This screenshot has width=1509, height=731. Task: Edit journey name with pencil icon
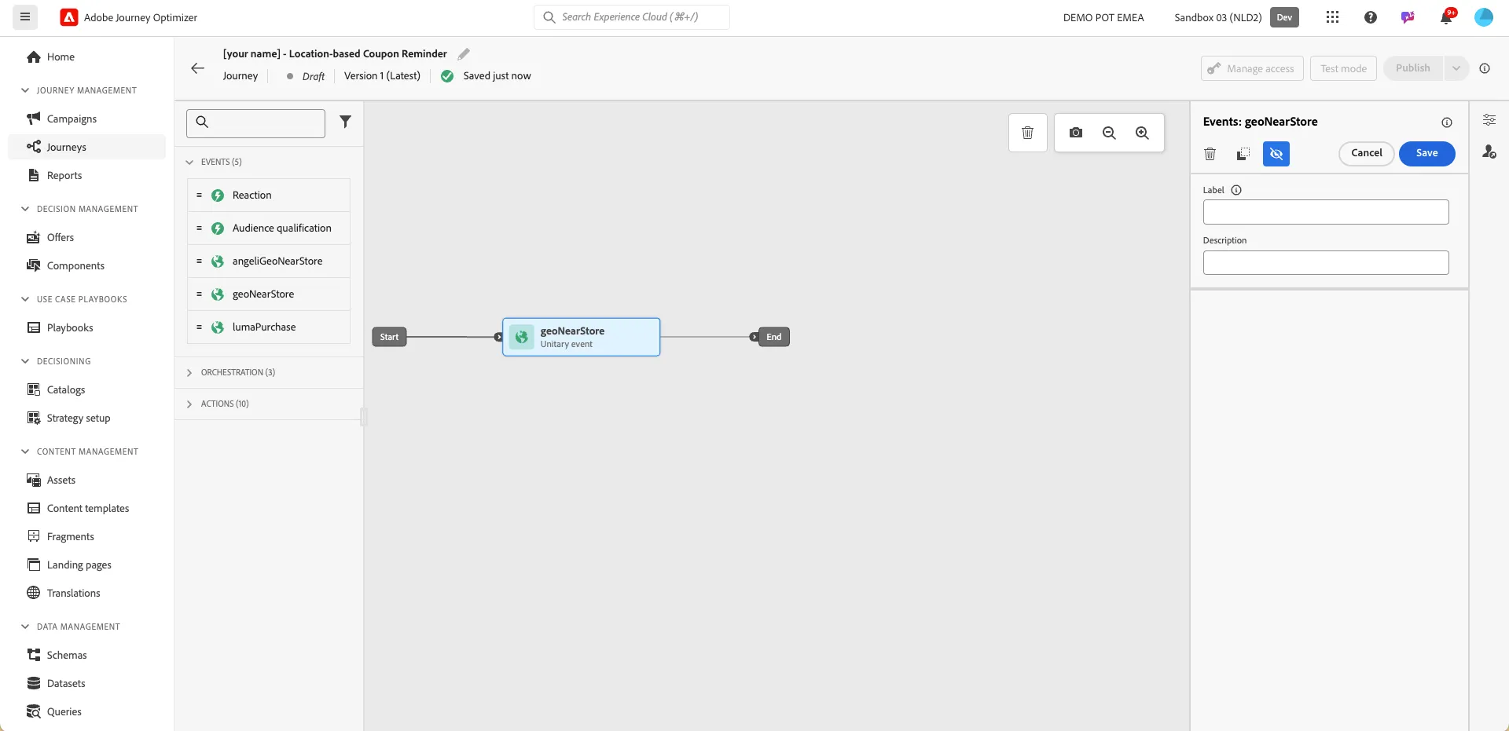click(464, 54)
